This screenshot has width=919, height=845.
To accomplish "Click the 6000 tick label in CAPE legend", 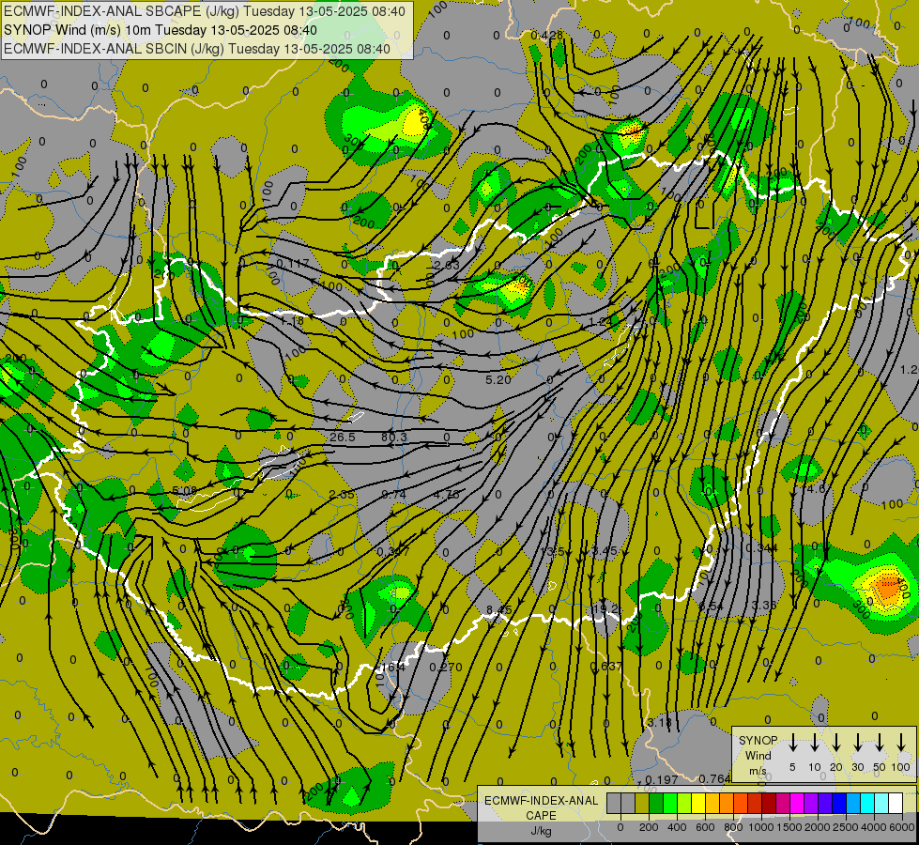I will pyautogui.click(x=902, y=827).
